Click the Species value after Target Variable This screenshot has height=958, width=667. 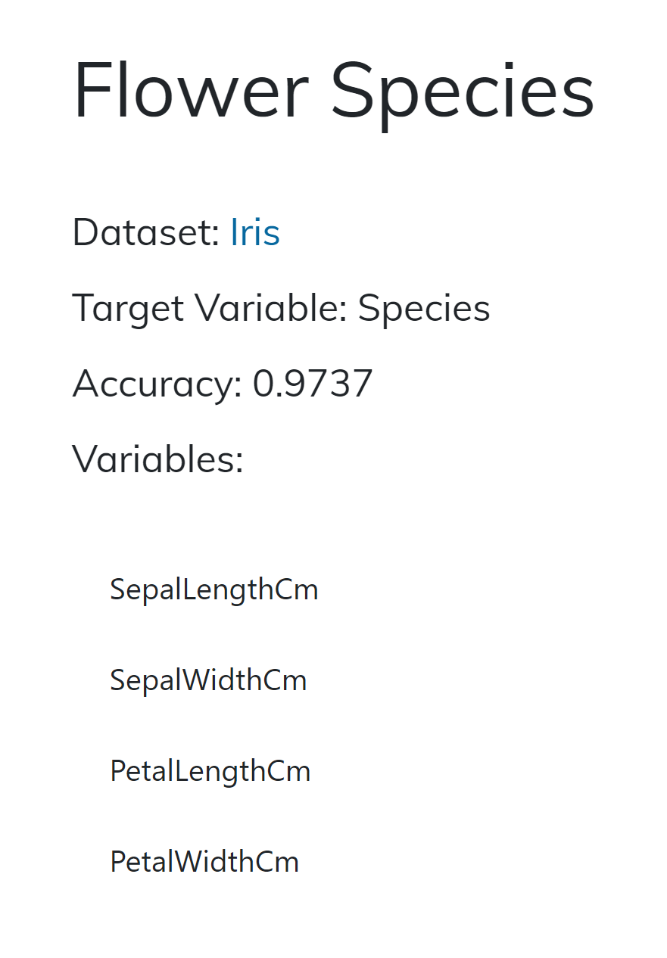click(x=424, y=309)
